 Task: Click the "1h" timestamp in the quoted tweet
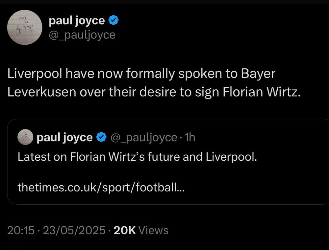[x=190, y=137]
